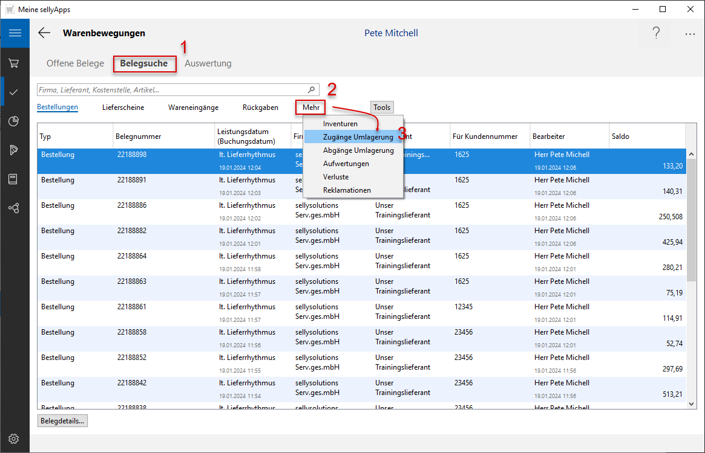Open the hamburger navigation menu

[15, 33]
